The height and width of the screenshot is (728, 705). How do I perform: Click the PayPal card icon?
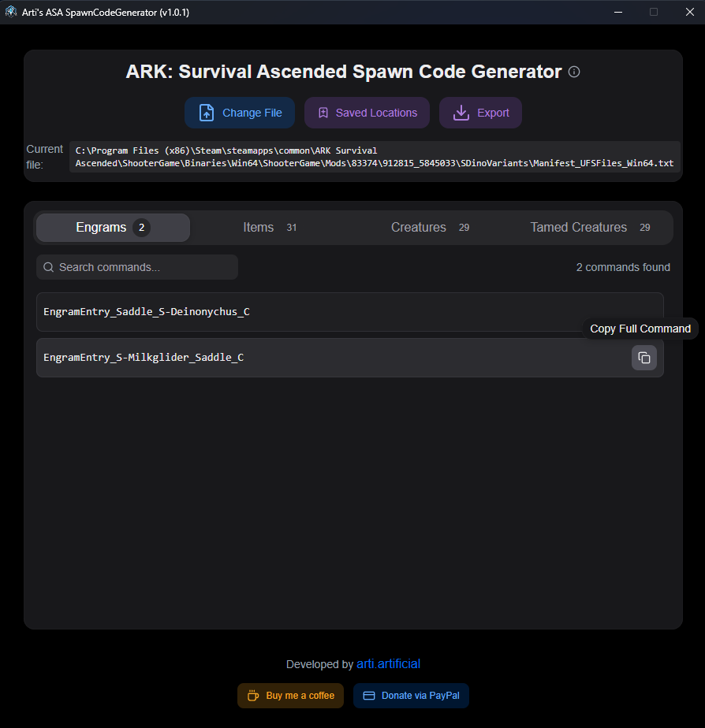click(369, 696)
